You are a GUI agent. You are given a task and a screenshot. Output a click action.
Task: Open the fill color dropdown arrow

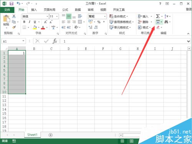click(39, 27)
